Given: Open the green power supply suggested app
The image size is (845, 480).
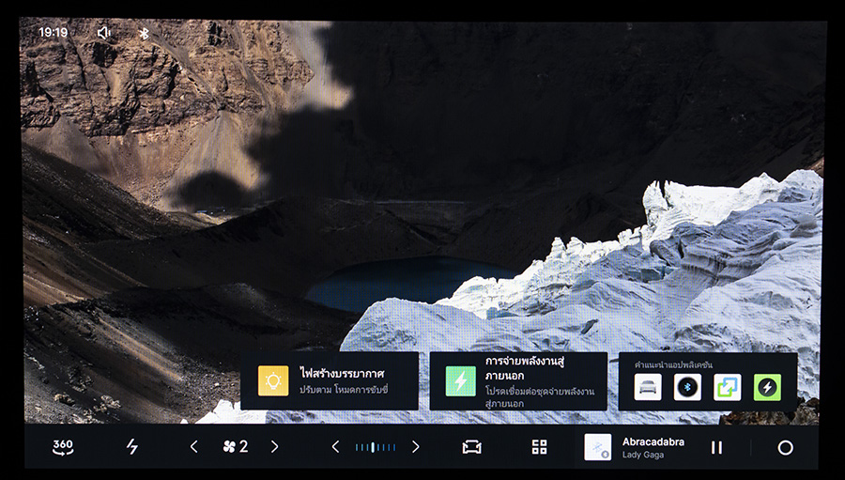Looking at the screenshot, I should (x=767, y=387).
